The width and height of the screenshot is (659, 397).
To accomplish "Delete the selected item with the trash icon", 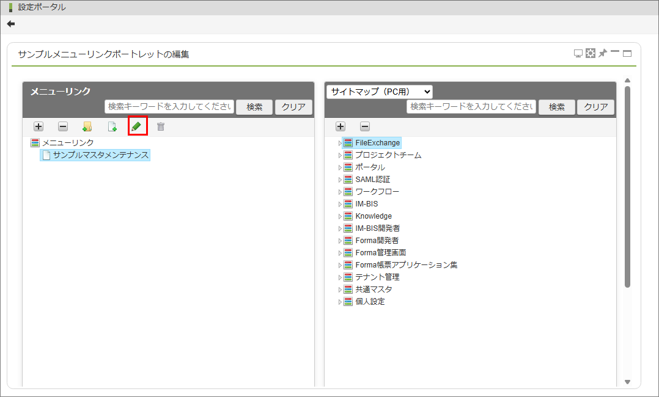I will [x=161, y=126].
